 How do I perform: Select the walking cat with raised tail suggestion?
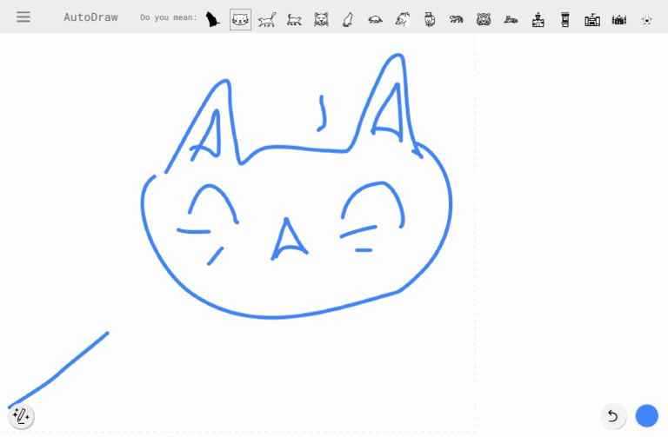click(x=267, y=20)
